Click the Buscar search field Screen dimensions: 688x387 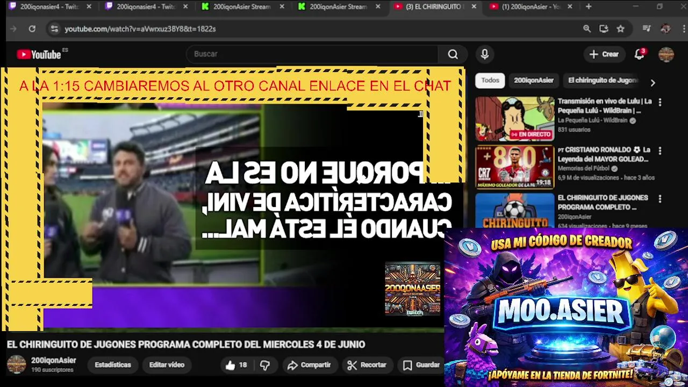point(312,54)
